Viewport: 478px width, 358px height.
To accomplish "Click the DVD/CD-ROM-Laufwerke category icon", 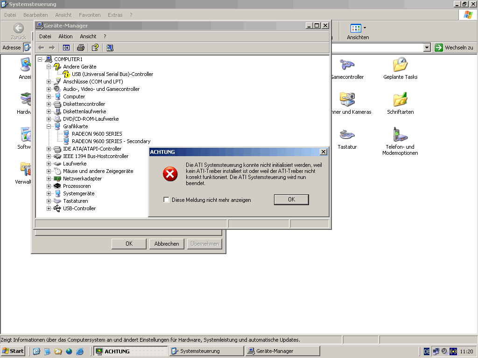I will point(57,119).
